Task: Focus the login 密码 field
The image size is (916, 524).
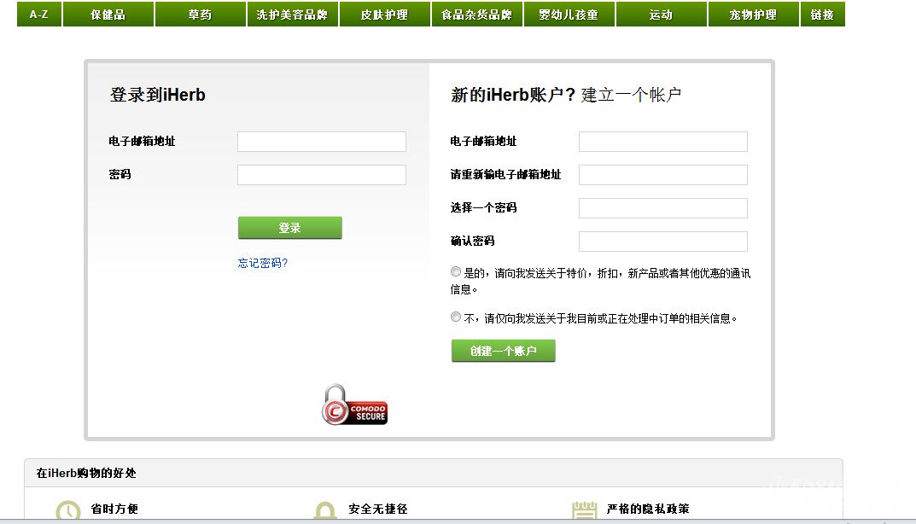Action: coord(322,175)
